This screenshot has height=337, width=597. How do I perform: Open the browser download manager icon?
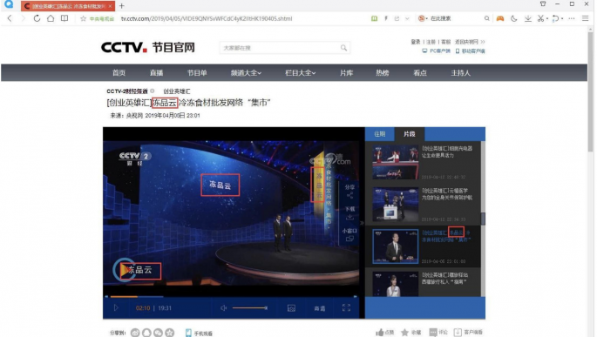527,18
